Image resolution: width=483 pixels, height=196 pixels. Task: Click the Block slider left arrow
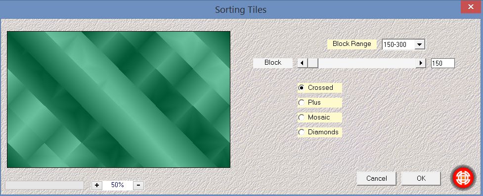coord(303,63)
